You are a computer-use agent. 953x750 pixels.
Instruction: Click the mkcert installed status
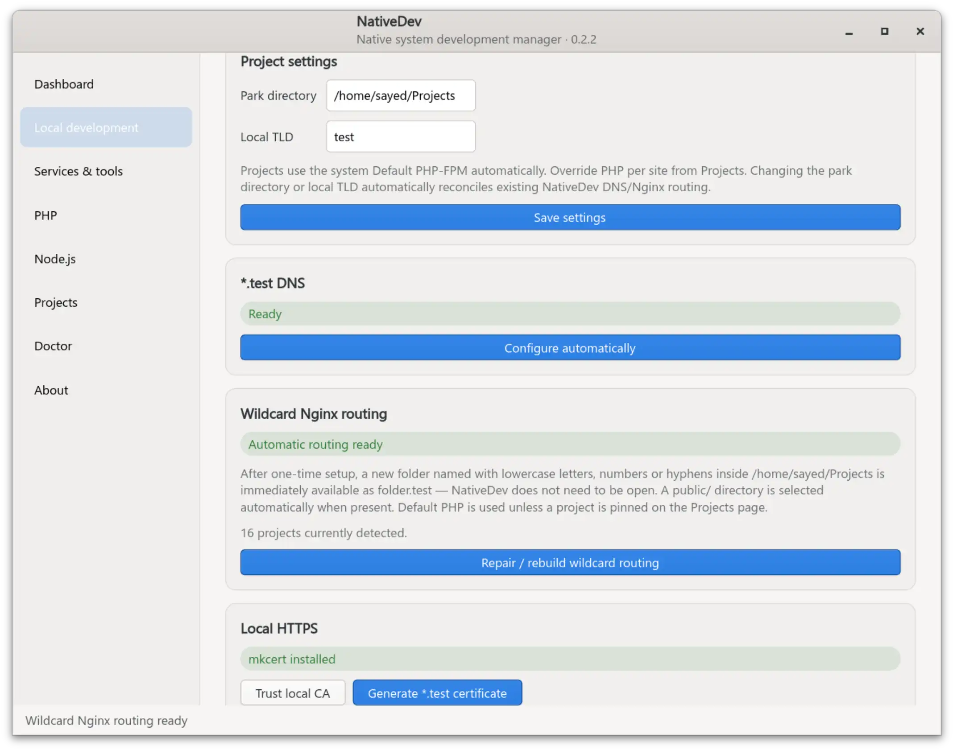tap(570, 659)
